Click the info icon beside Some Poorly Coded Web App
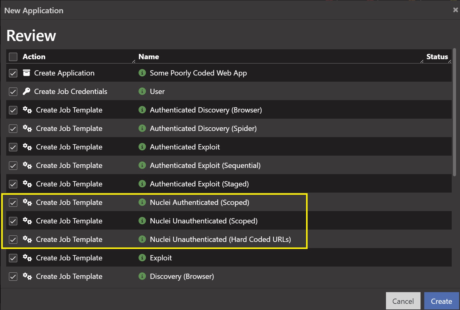 click(142, 73)
